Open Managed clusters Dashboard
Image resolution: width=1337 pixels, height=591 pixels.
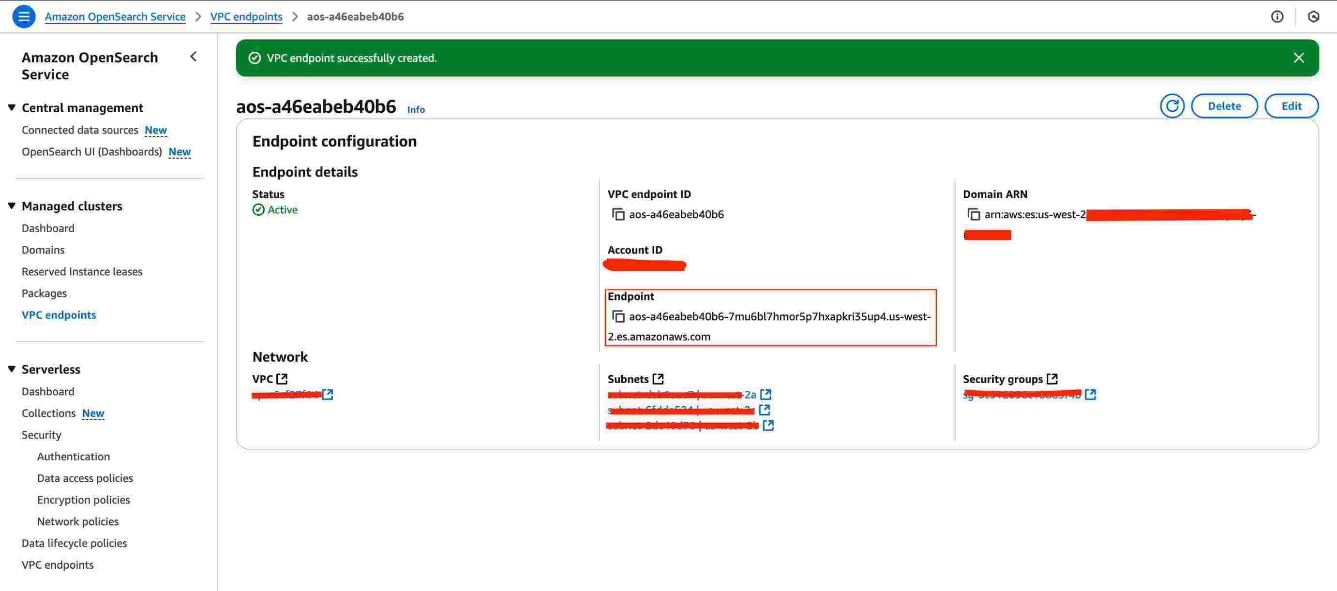click(x=48, y=228)
